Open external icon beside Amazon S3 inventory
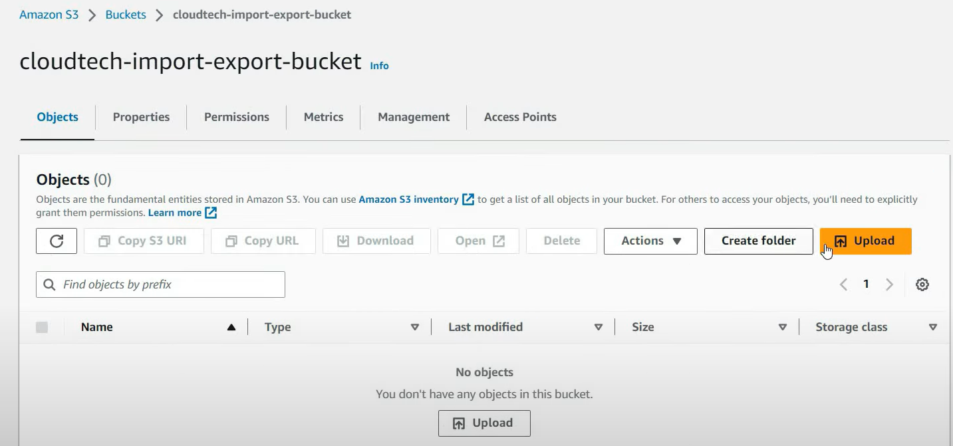The height and width of the screenshot is (446, 953). (468, 199)
